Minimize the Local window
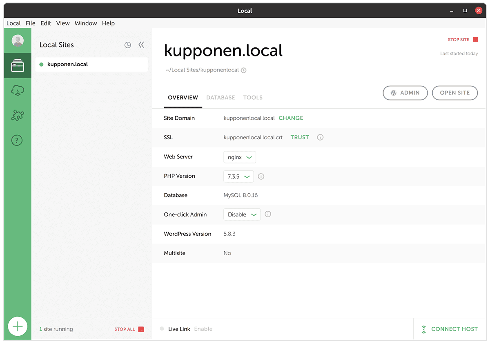Viewport: 490px width, 344px height. pos(451,11)
